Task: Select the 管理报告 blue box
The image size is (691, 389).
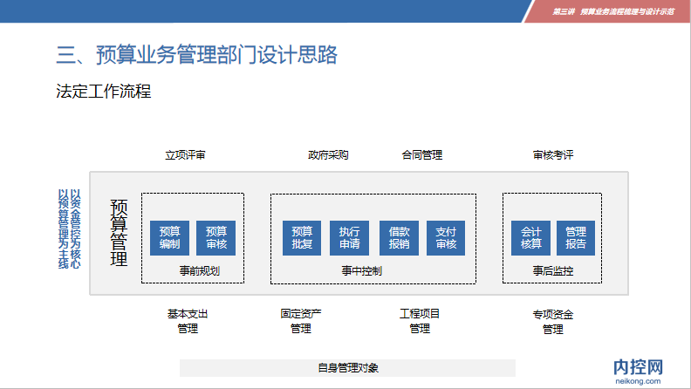Action: (576, 237)
